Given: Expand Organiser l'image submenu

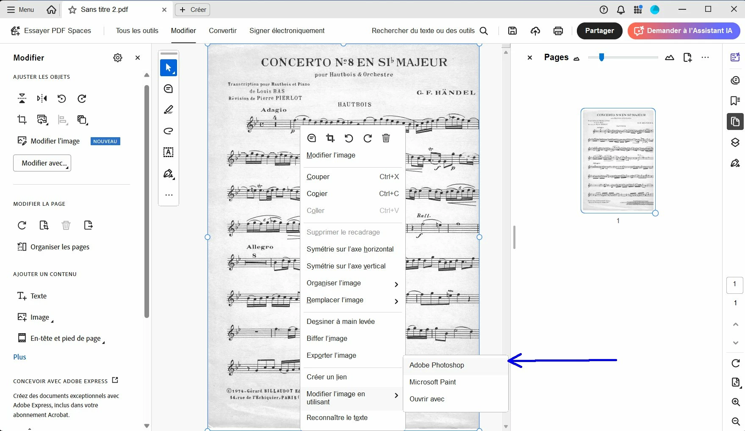Looking at the screenshot, I should click(x=352, y=283).
